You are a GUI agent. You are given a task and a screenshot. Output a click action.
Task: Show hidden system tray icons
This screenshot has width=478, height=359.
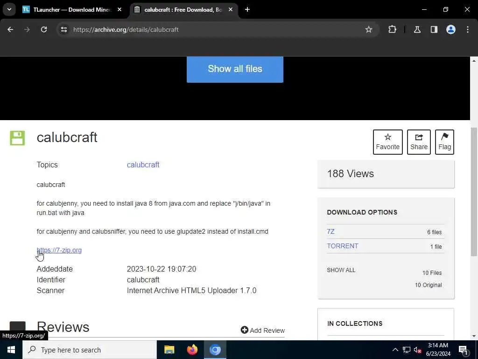pyautogui.click(x=395, y=350)
